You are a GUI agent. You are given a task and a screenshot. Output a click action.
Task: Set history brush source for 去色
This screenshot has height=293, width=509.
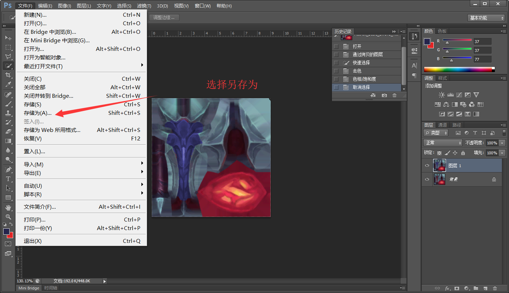336,71
